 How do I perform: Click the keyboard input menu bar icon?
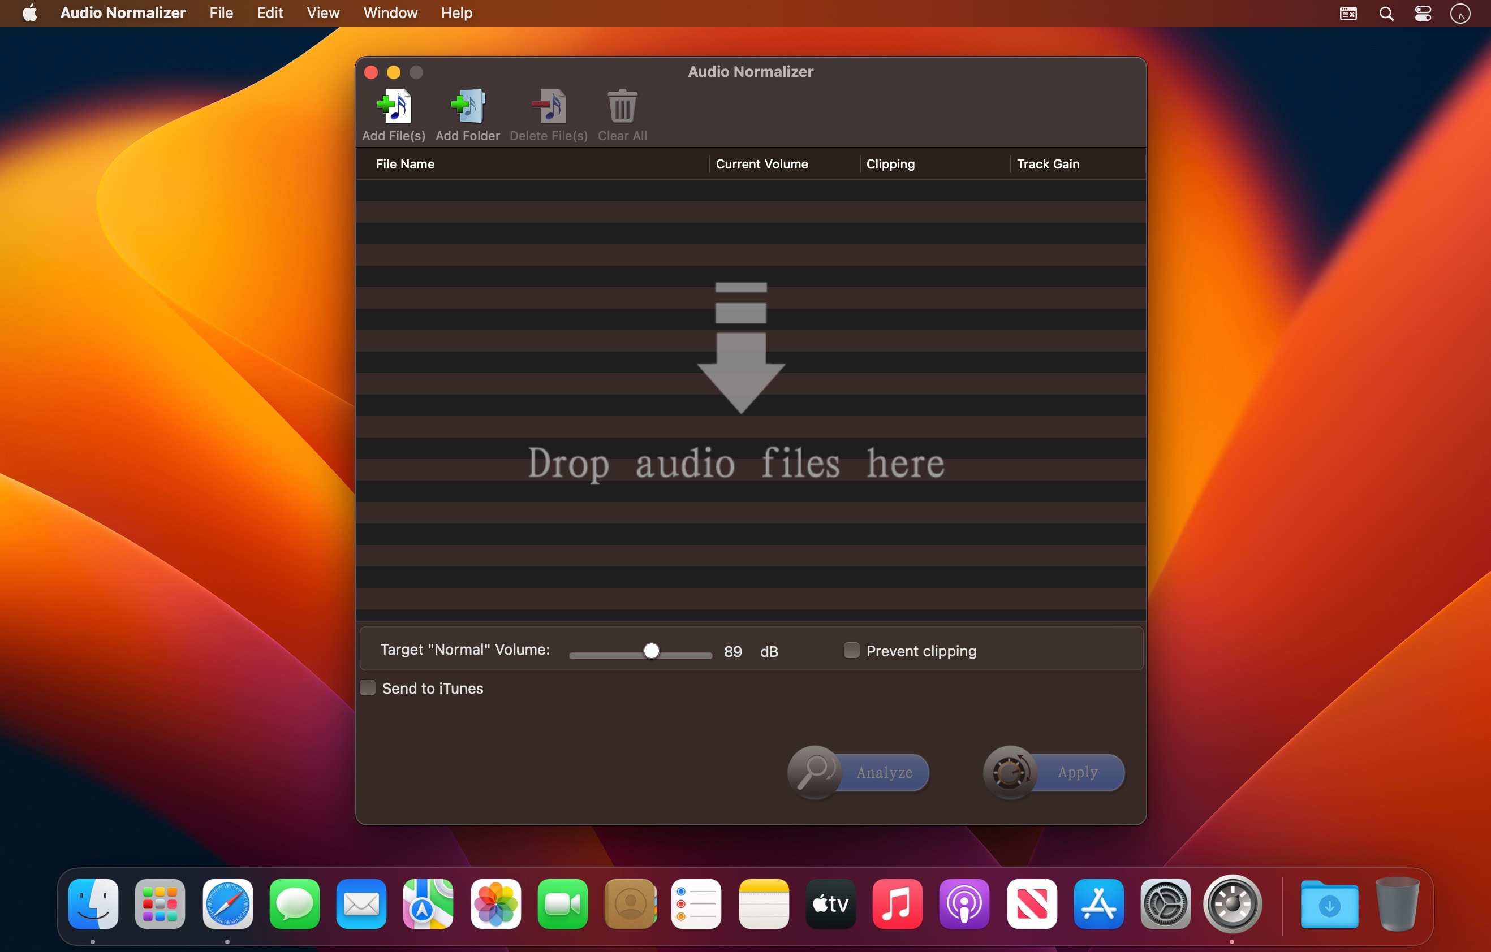pos(1348,14)
